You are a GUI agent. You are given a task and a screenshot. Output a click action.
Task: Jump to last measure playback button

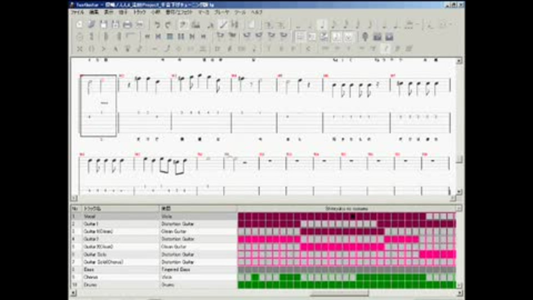point(203,37)
